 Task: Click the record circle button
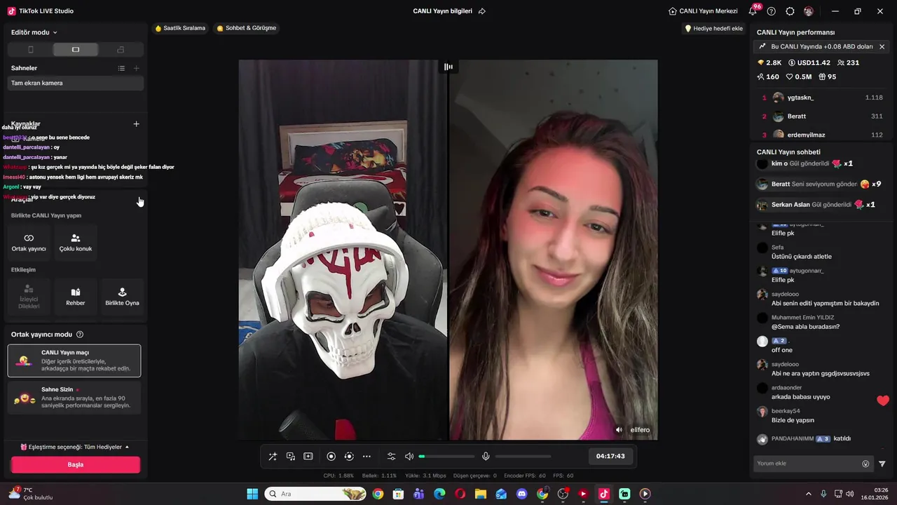tap(331, 457)
